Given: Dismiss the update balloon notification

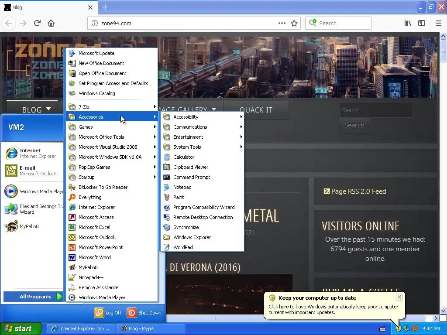Looking at the screenshot, I should (x=399, y=297).
